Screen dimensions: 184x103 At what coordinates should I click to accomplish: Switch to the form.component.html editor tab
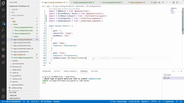[111, 3]
